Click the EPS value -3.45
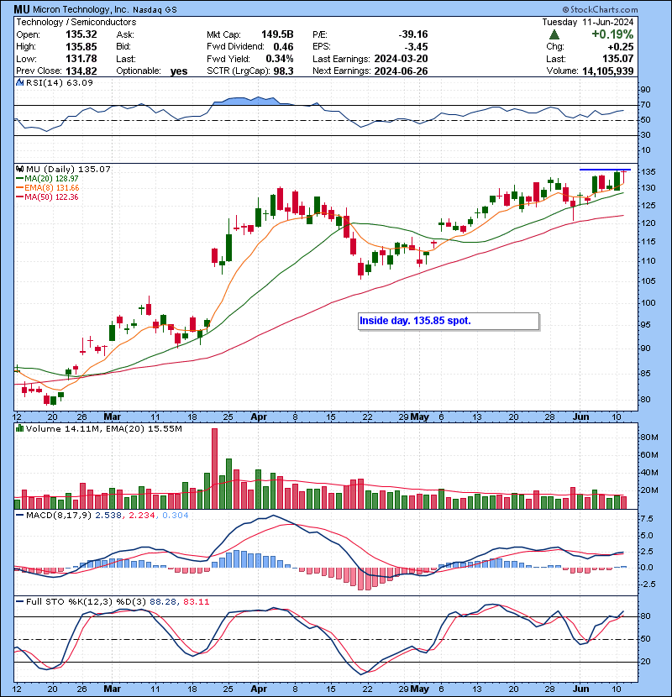672x697 pixels. 416,47
